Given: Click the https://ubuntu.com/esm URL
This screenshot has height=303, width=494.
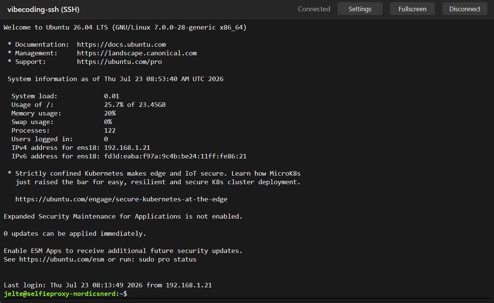Looking at the screenshot, I should tap(61, 259).
